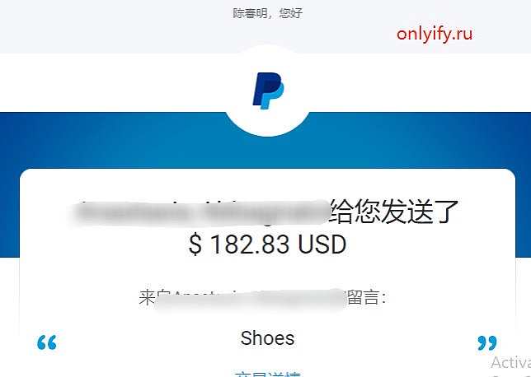Screen dimensions: 531x377
Task: Click the Activate Windows watermark
Action: tap(510, 363)
